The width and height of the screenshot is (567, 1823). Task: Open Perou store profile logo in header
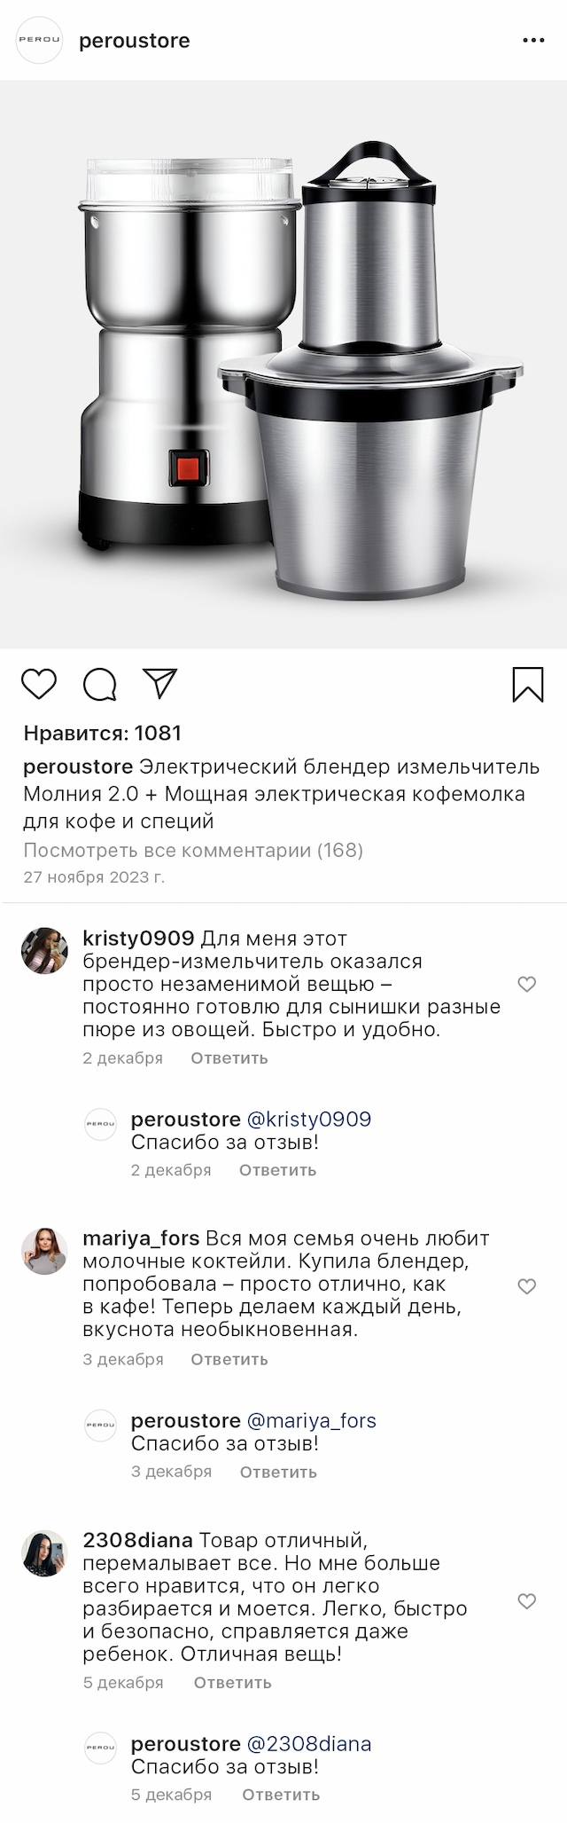point(40,41)
